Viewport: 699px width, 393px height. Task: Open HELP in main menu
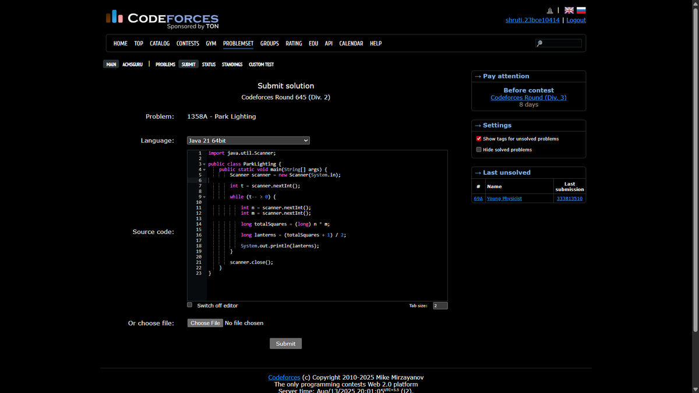[x=376, y=44]
